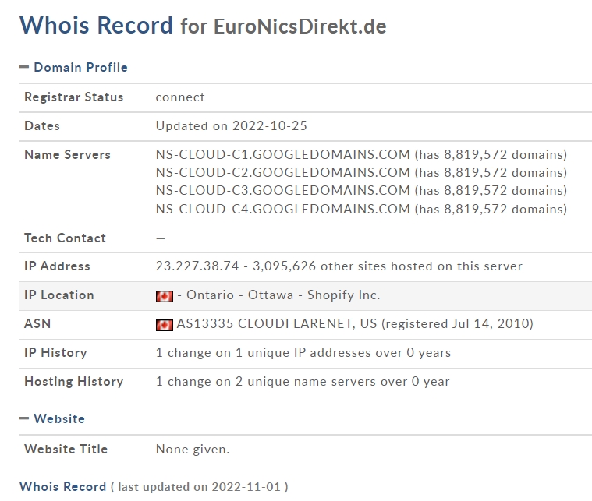Click NS-CLOUD-C2.GOOGLEDOMAINS.COM name server

[x=283, y=172]
